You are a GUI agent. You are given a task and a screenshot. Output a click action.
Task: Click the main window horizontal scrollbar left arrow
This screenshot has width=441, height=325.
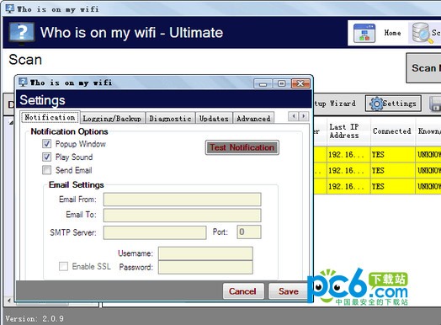[9, 301]
